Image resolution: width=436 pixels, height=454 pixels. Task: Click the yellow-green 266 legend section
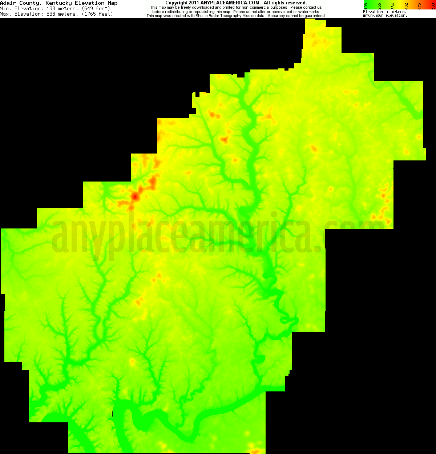(379, 4)
